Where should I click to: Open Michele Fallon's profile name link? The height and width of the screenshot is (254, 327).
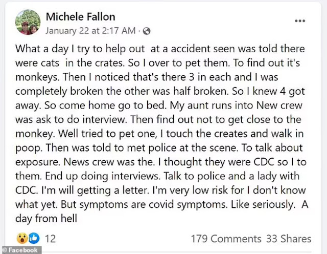[x=81, y=17]
